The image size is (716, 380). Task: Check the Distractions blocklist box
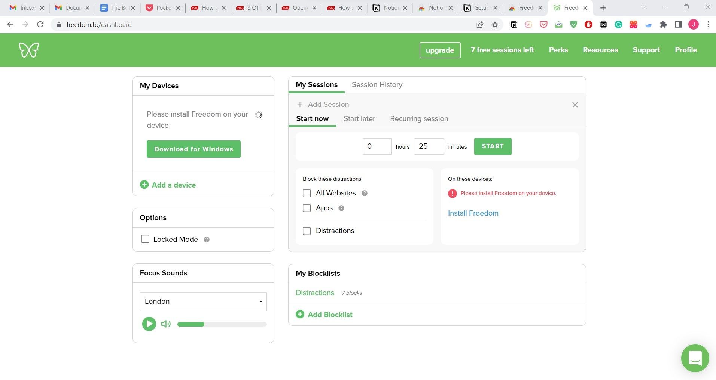tap(307, 231)
